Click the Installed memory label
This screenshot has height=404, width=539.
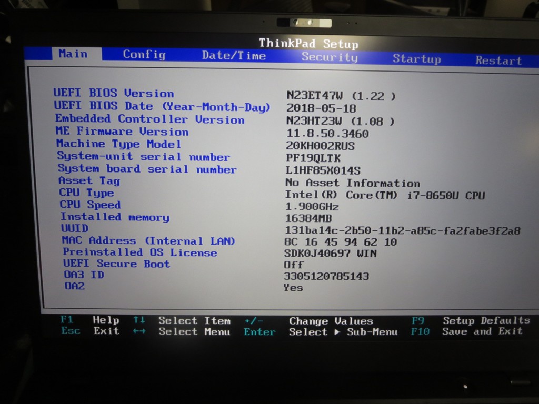[115, 217]
